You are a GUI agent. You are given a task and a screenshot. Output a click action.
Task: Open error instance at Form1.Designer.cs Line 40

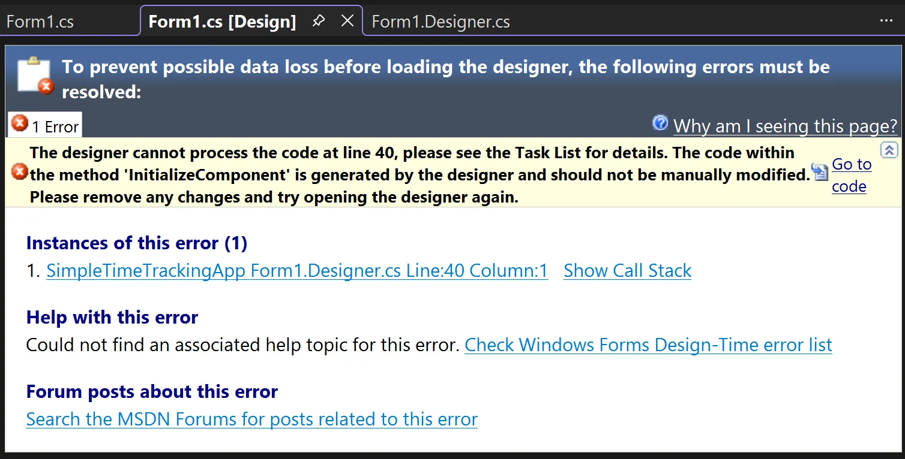(x=296, y=270)
